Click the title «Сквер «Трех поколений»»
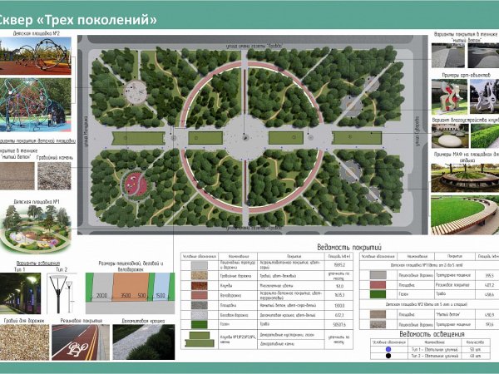The image size is (499, 374). (77, 20)
